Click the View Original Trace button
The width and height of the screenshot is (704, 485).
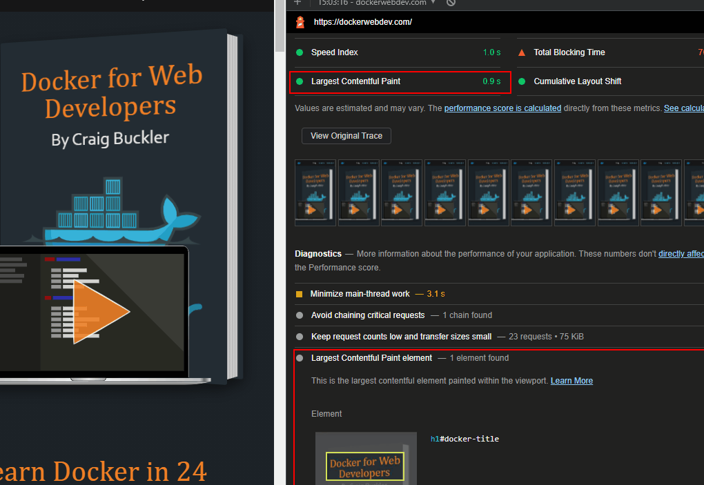tap(346, 136)
